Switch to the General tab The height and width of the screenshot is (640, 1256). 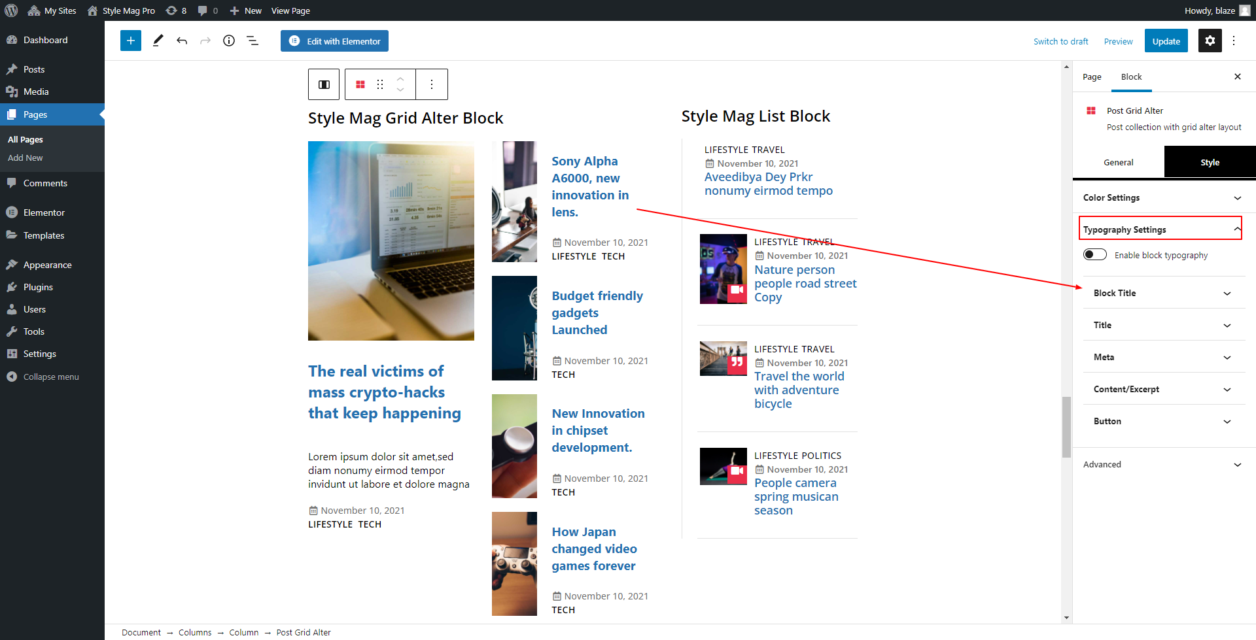(1118, 162)
